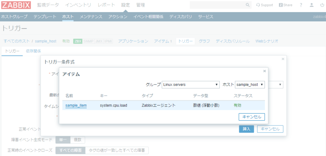
Task: Click the JMX availability badge
Action: point(99,41)
